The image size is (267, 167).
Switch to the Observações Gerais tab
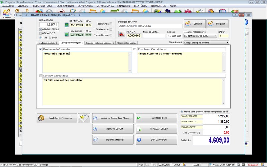(x=126, y=43)
